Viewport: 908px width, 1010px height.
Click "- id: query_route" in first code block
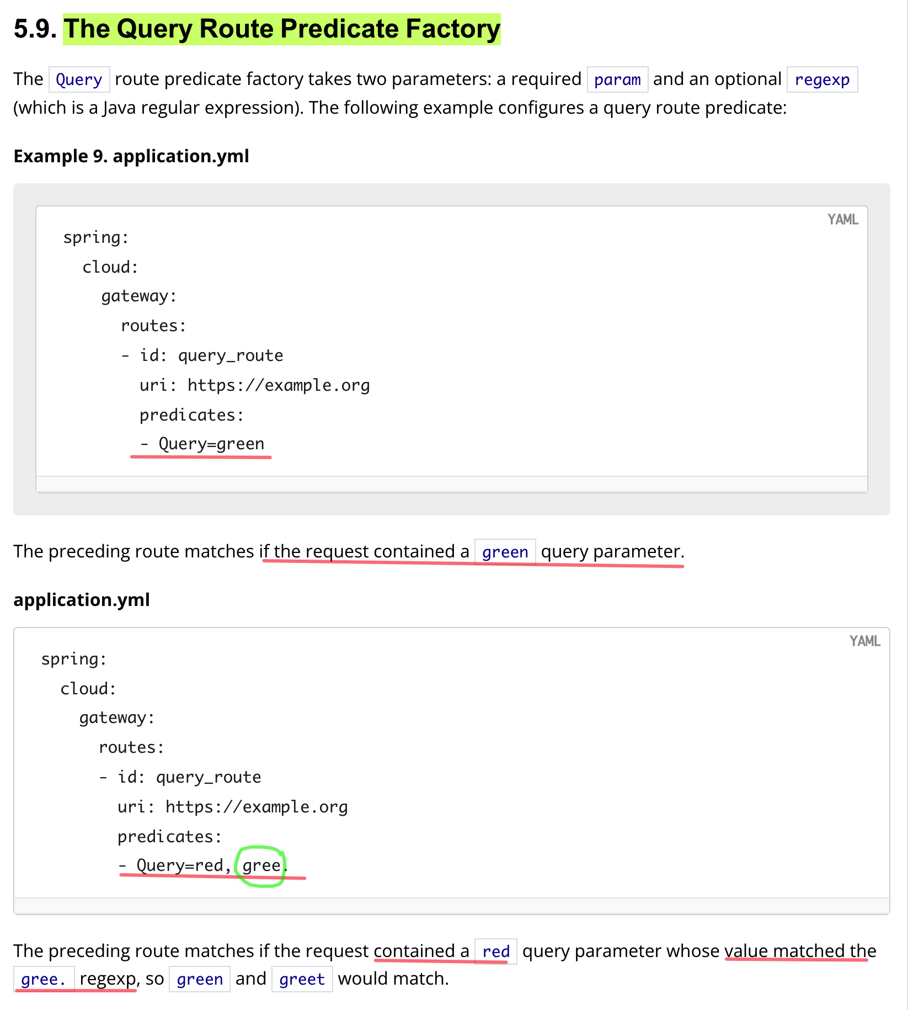(x=202, y=355)
